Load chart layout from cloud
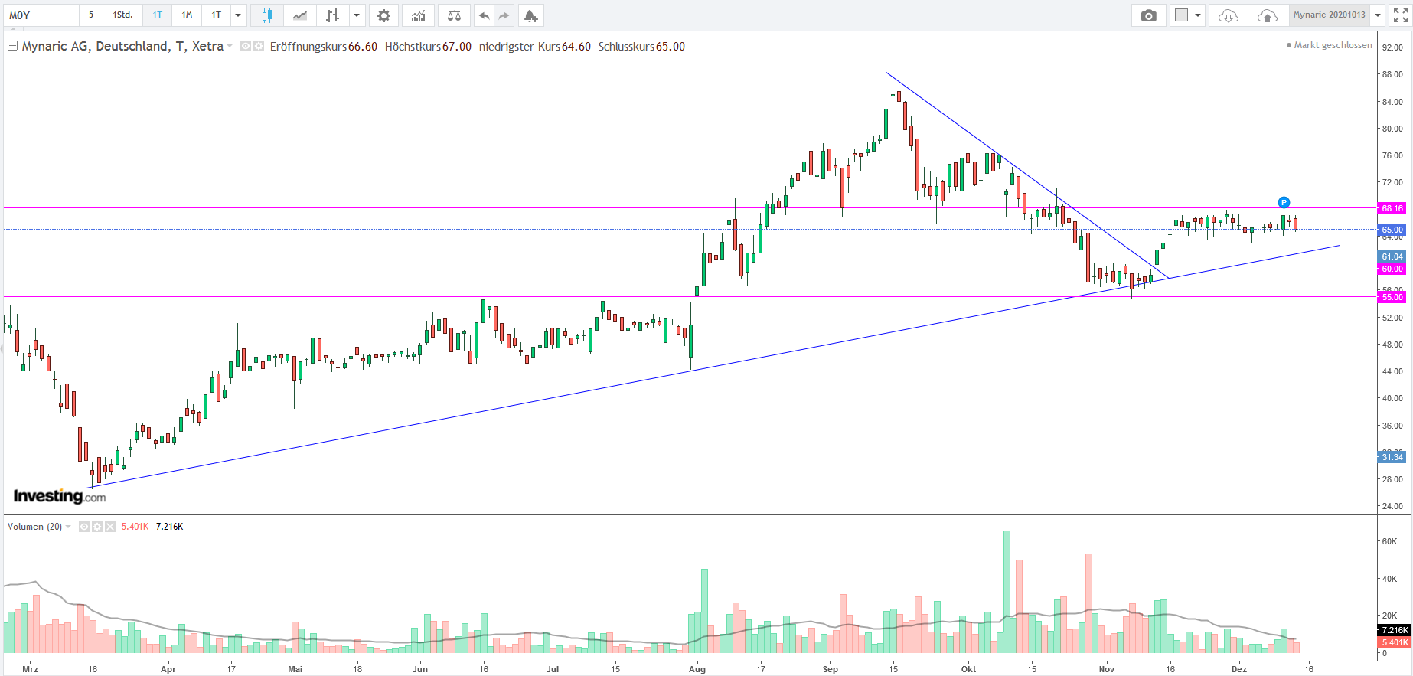The image size is (1413, 676). click(x=1228, y=15)
